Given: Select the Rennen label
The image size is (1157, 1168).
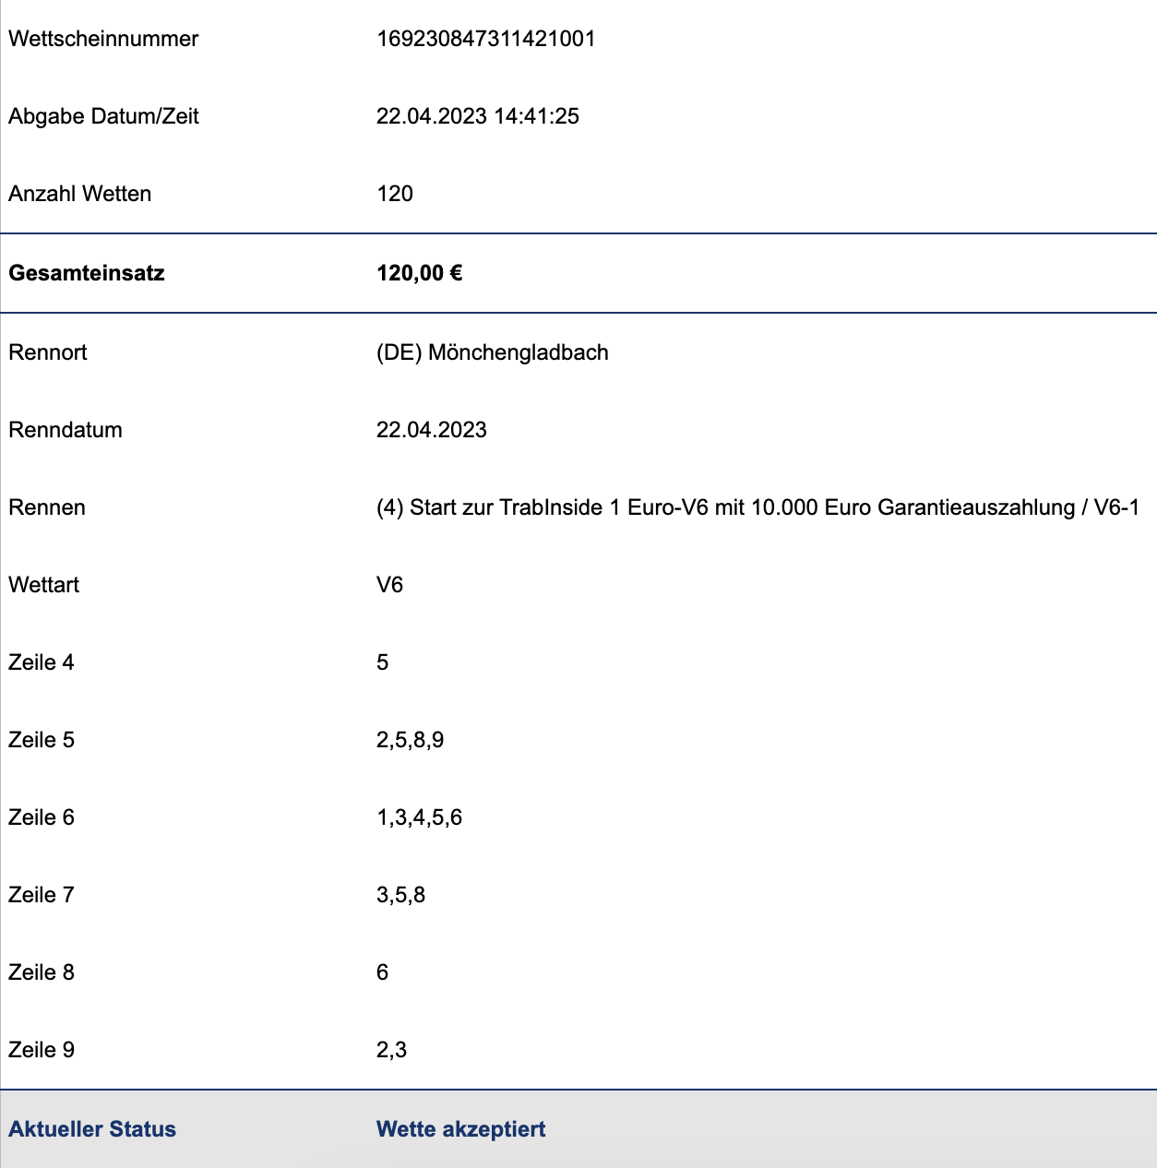Looking at the screenshot, I should 47,507.
